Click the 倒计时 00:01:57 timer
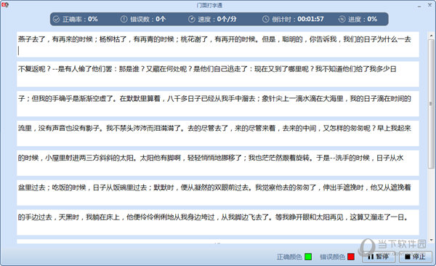The width and height of the screenshot is (436, 266). (x=298, y=19)
